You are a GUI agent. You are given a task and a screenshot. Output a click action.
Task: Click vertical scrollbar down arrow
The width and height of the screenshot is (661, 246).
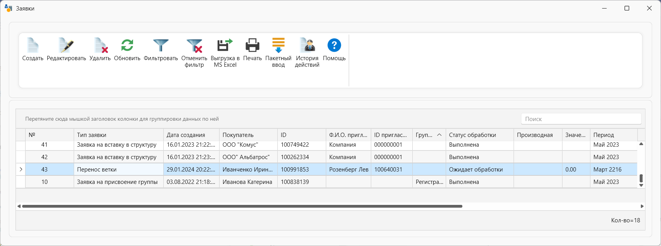[641, 185]
